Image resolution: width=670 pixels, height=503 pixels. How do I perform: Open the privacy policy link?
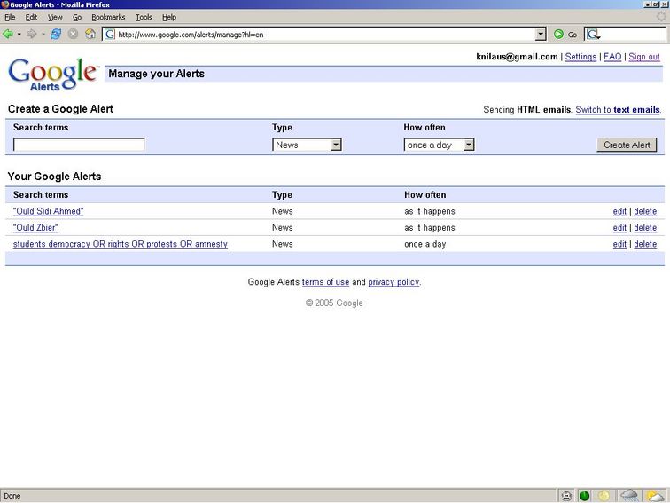(393, 282)
